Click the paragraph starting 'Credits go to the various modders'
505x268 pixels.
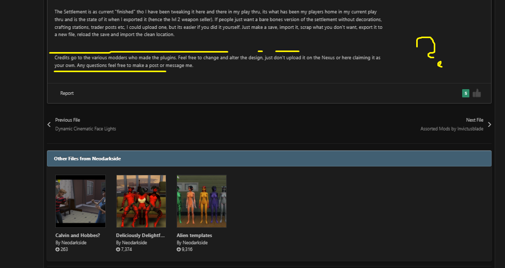pyautogui.click(x=217, y=61)
